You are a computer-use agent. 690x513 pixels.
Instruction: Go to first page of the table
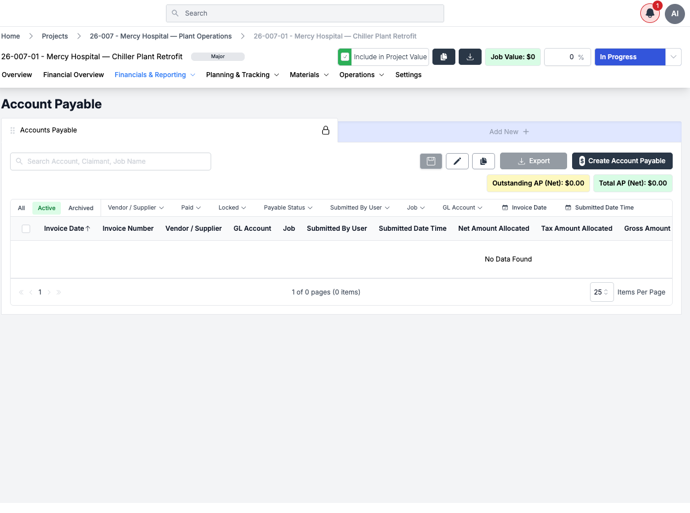pyautogui.click(x=21, y=292)
